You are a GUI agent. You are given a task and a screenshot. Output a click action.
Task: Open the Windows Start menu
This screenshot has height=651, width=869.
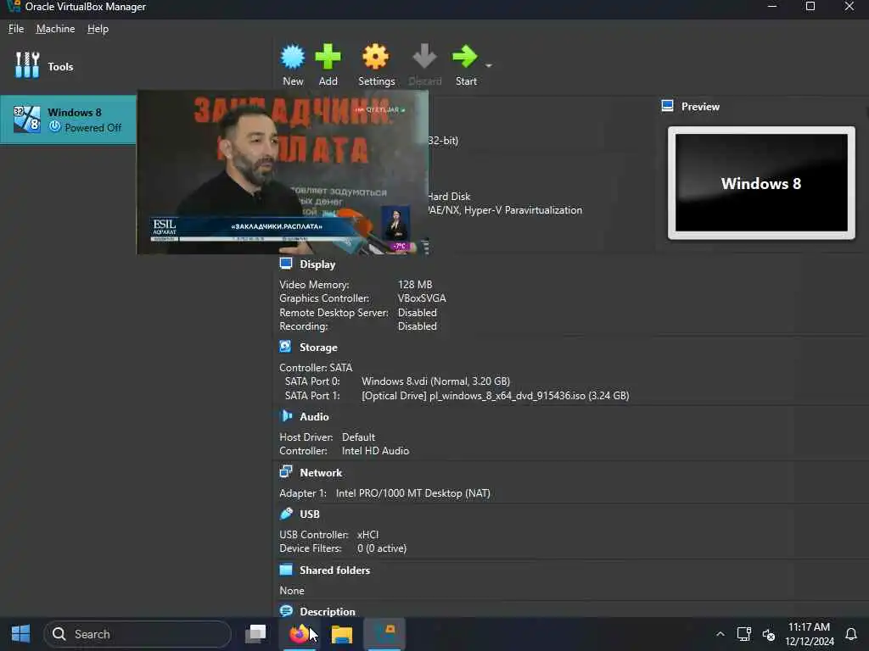coord(20,634)
